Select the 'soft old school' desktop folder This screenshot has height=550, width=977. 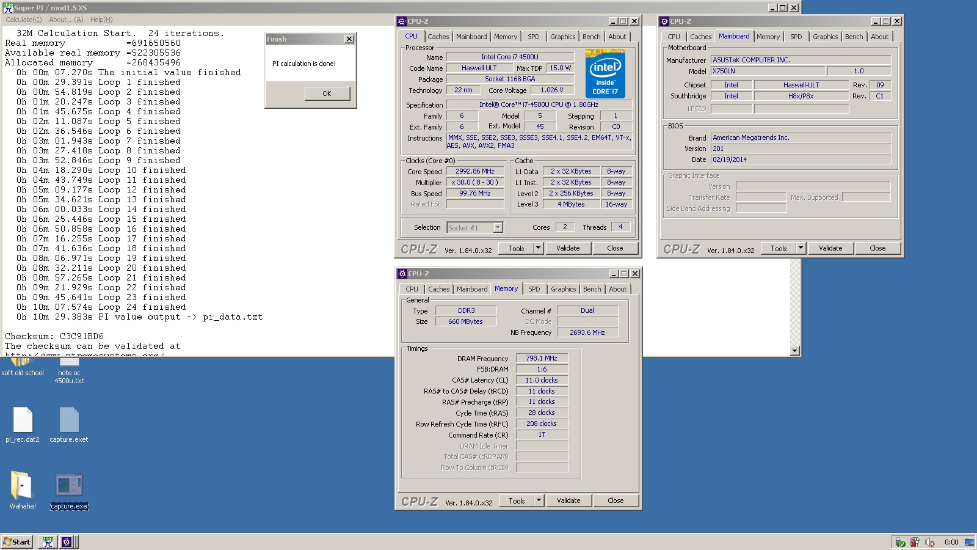[x=23, y=367]
